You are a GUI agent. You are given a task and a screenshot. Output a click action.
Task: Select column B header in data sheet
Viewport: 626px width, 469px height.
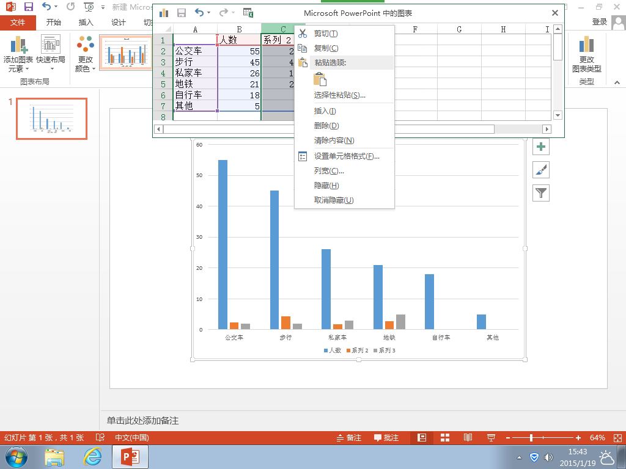tap(239, 29)
